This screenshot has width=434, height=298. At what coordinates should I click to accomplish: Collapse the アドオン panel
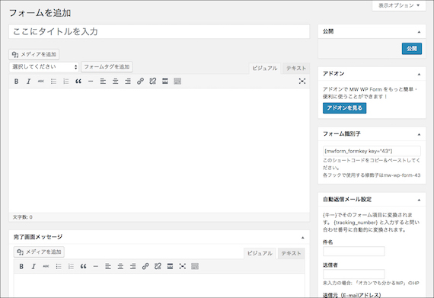419,74
